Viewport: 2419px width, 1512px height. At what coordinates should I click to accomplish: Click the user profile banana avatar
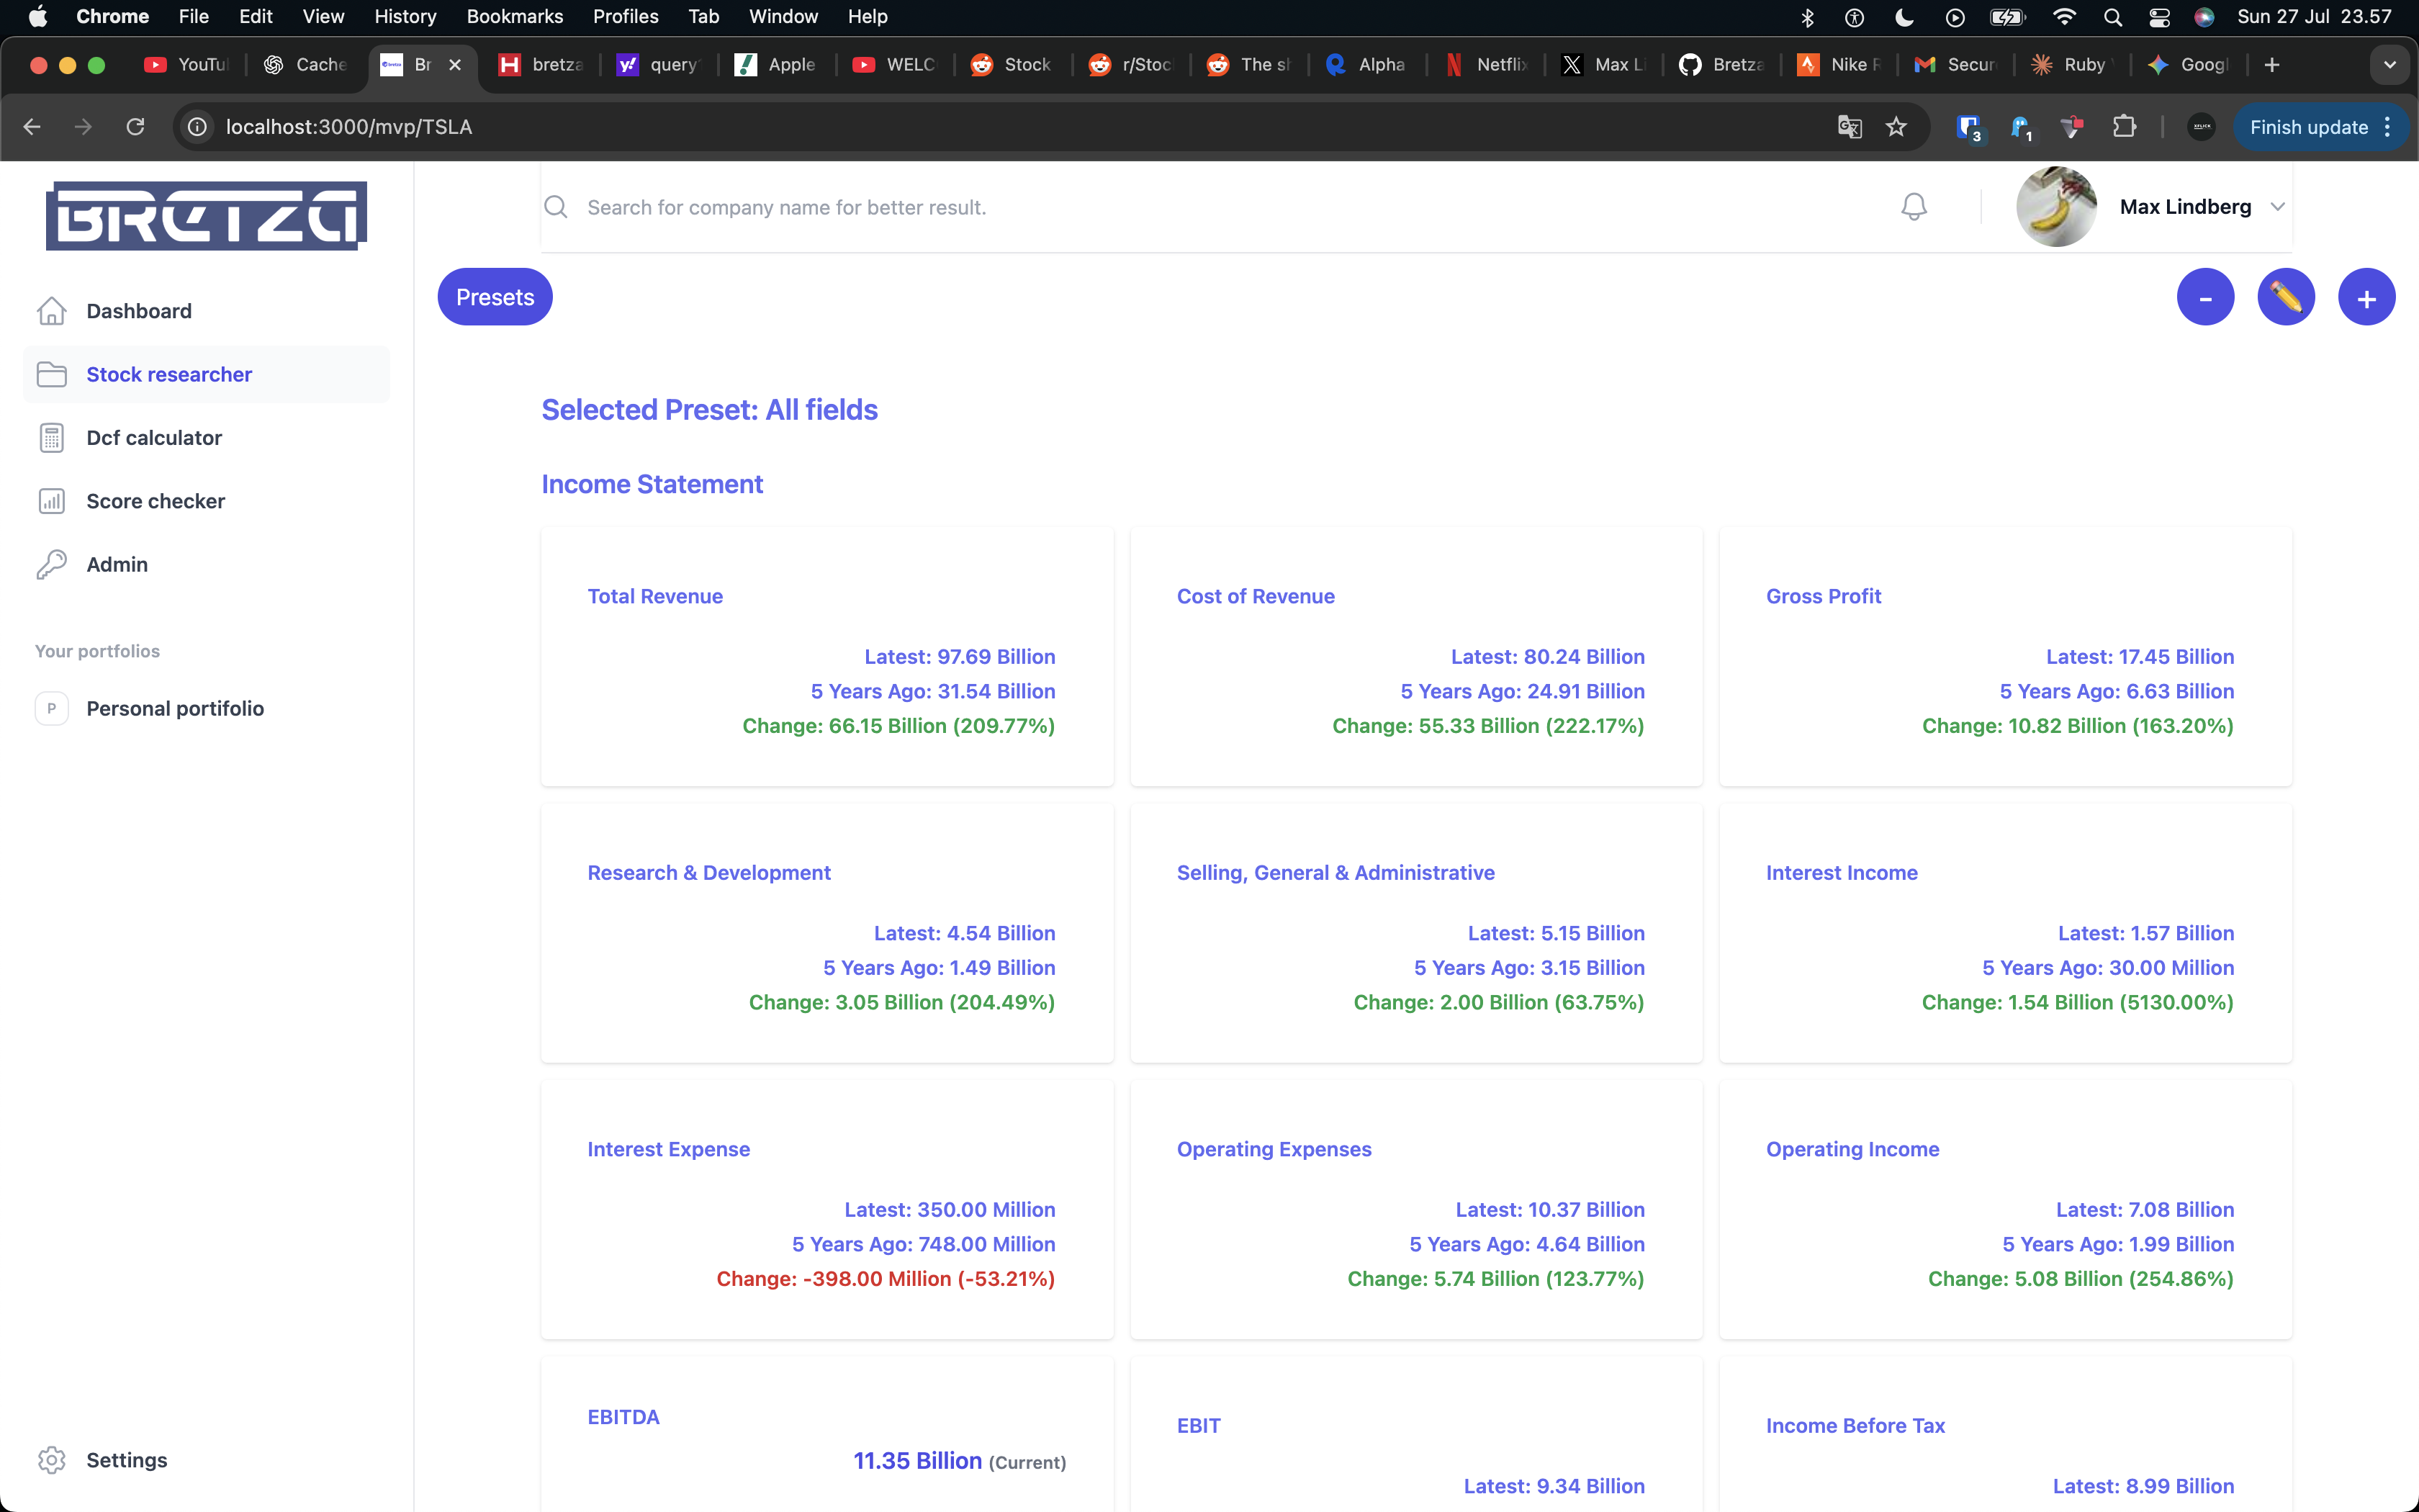click(x=2056, y=207)
